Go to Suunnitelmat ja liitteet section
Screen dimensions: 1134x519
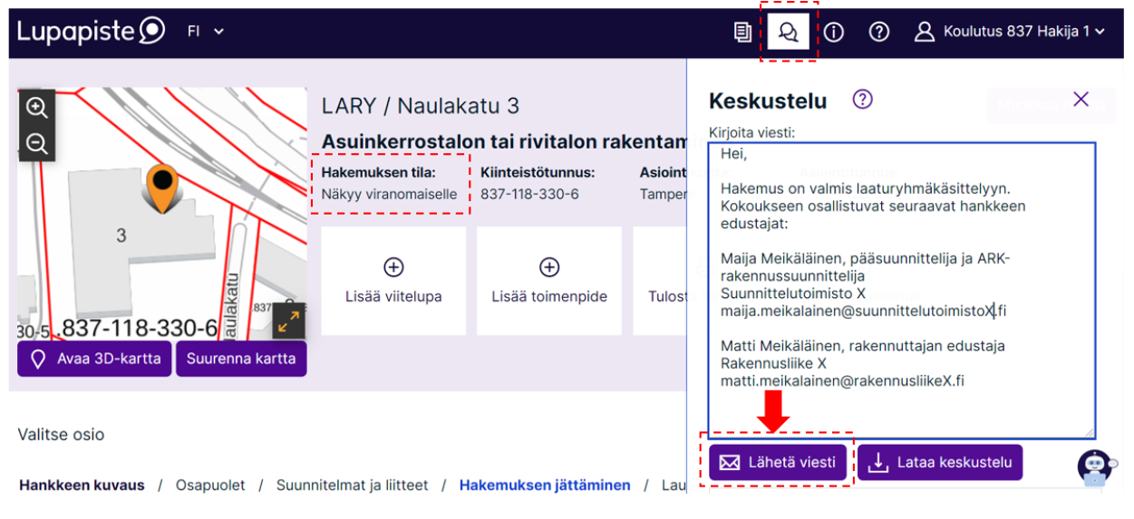pos(353,485)
